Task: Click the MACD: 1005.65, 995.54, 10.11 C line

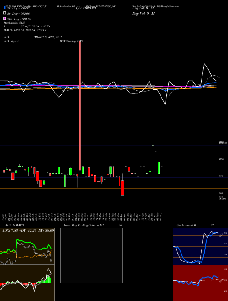Action: point(26,30)
